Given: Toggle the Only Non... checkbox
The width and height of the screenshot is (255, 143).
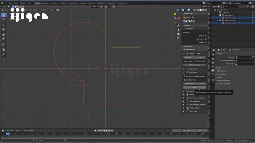Looking at the screenshot, I should 197,61.
